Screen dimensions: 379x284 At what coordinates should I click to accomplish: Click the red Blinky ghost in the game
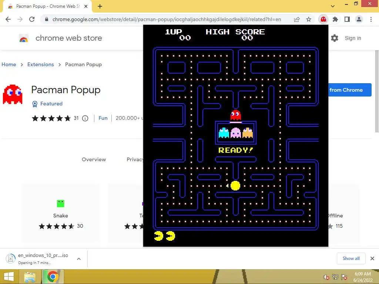(x=236, y=115)
